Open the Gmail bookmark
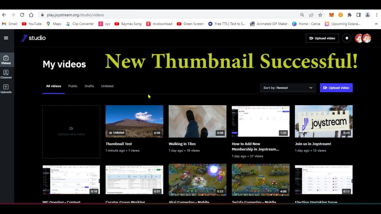Image resolution: width=381 pixels, height=214 pixels. click(10, 24)
